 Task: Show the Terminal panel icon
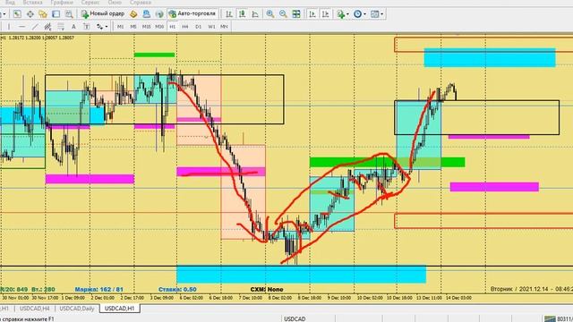click(56, 14)
